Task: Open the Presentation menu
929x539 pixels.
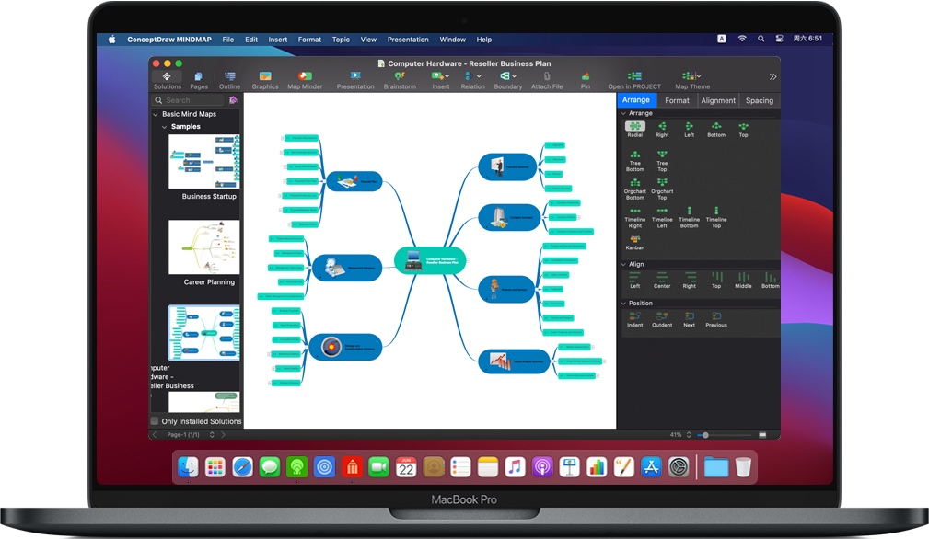Action: pos(408,40)
